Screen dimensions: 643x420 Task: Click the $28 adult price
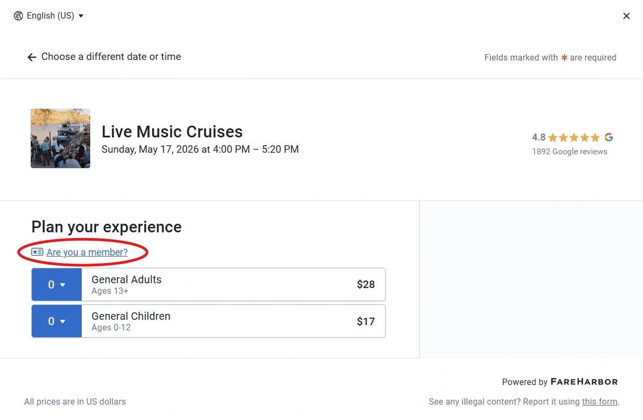pos(366,284)
